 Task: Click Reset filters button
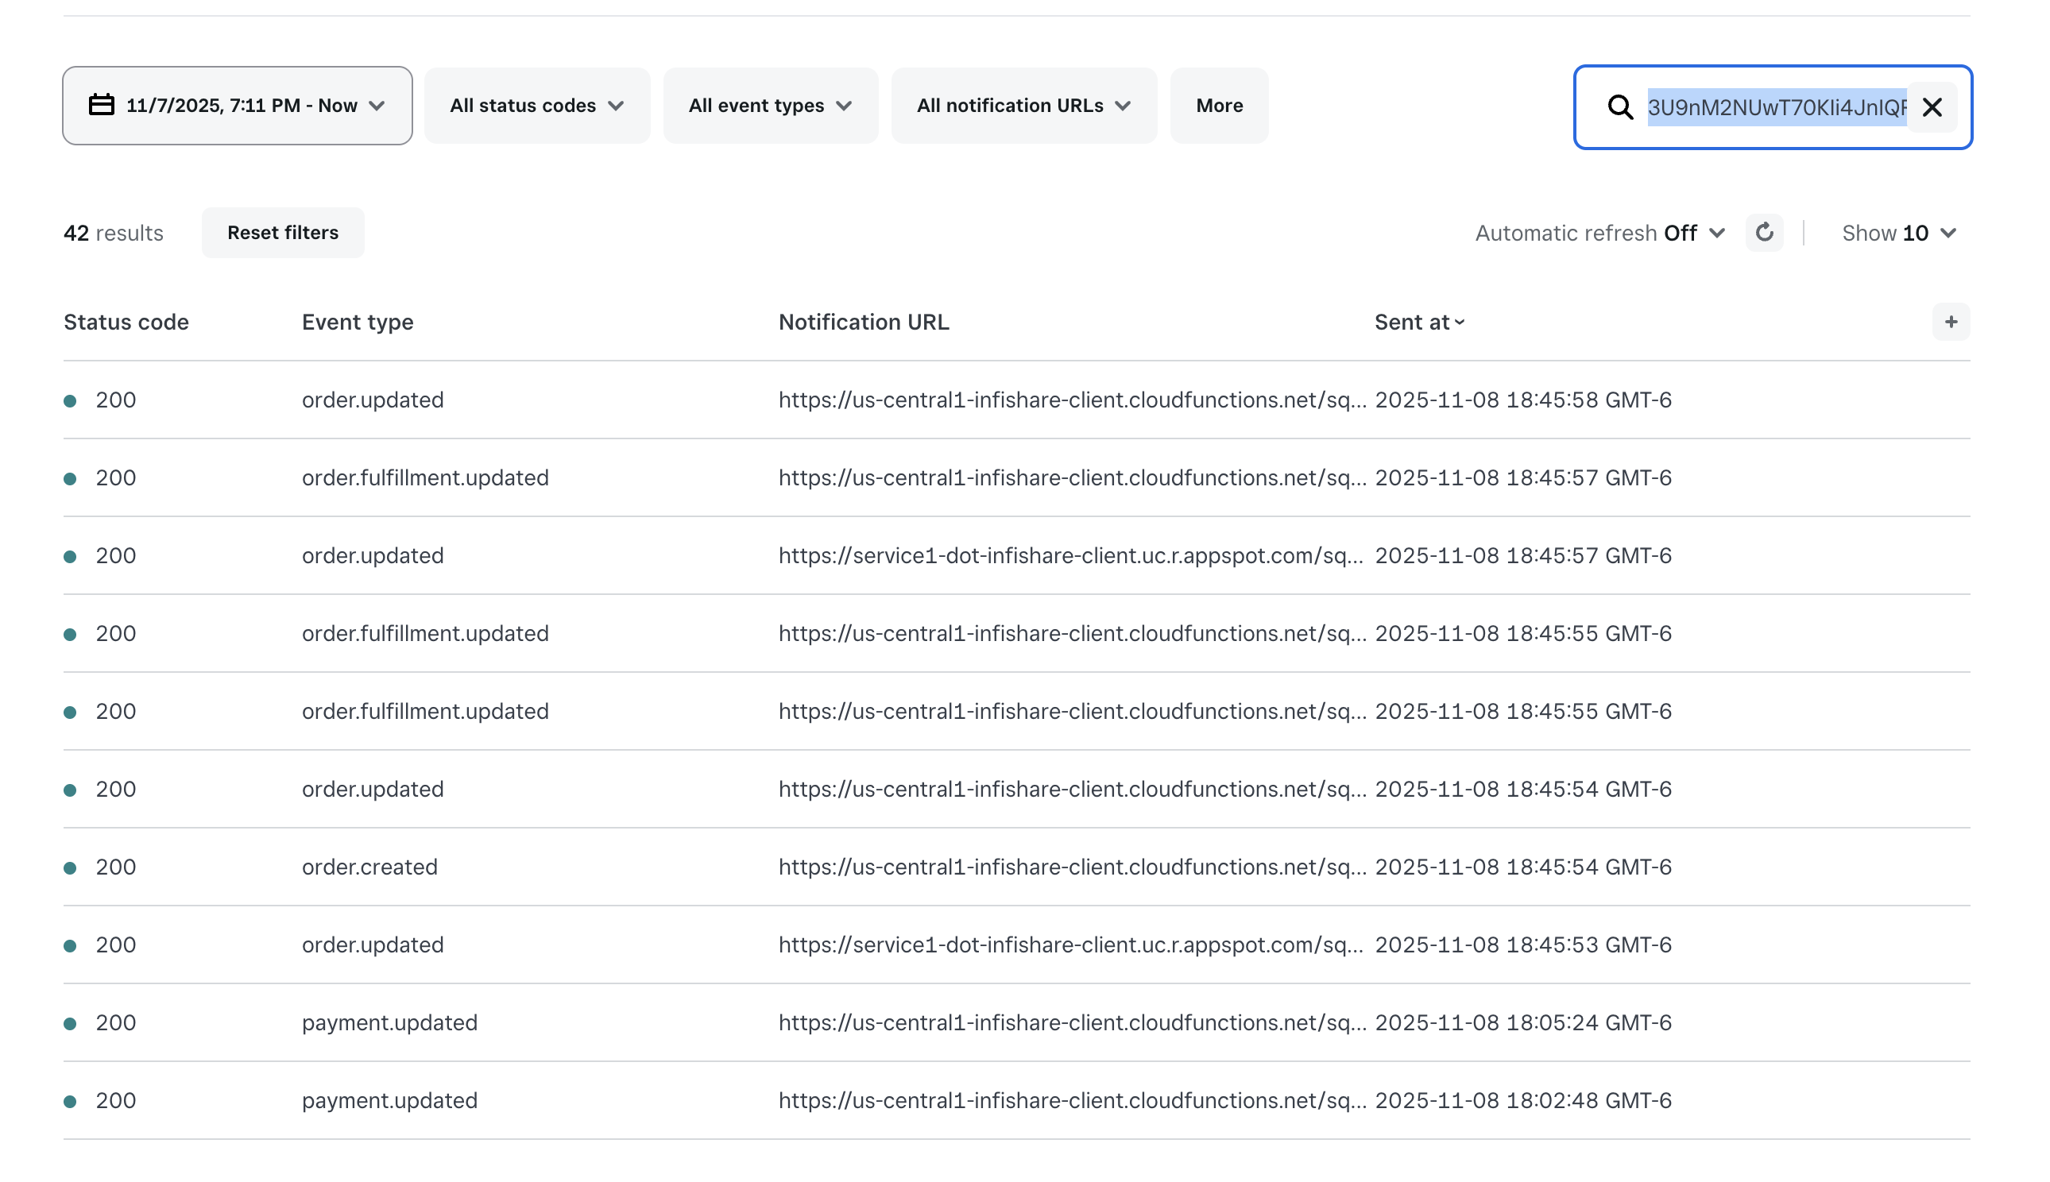click(283, 233)
